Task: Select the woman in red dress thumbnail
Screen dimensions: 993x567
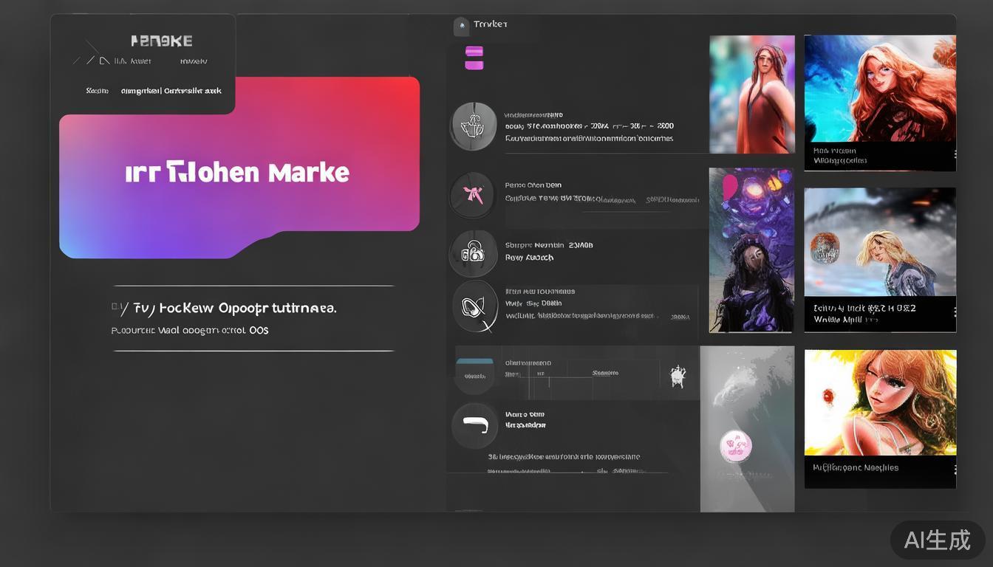Action: point(751,94)
